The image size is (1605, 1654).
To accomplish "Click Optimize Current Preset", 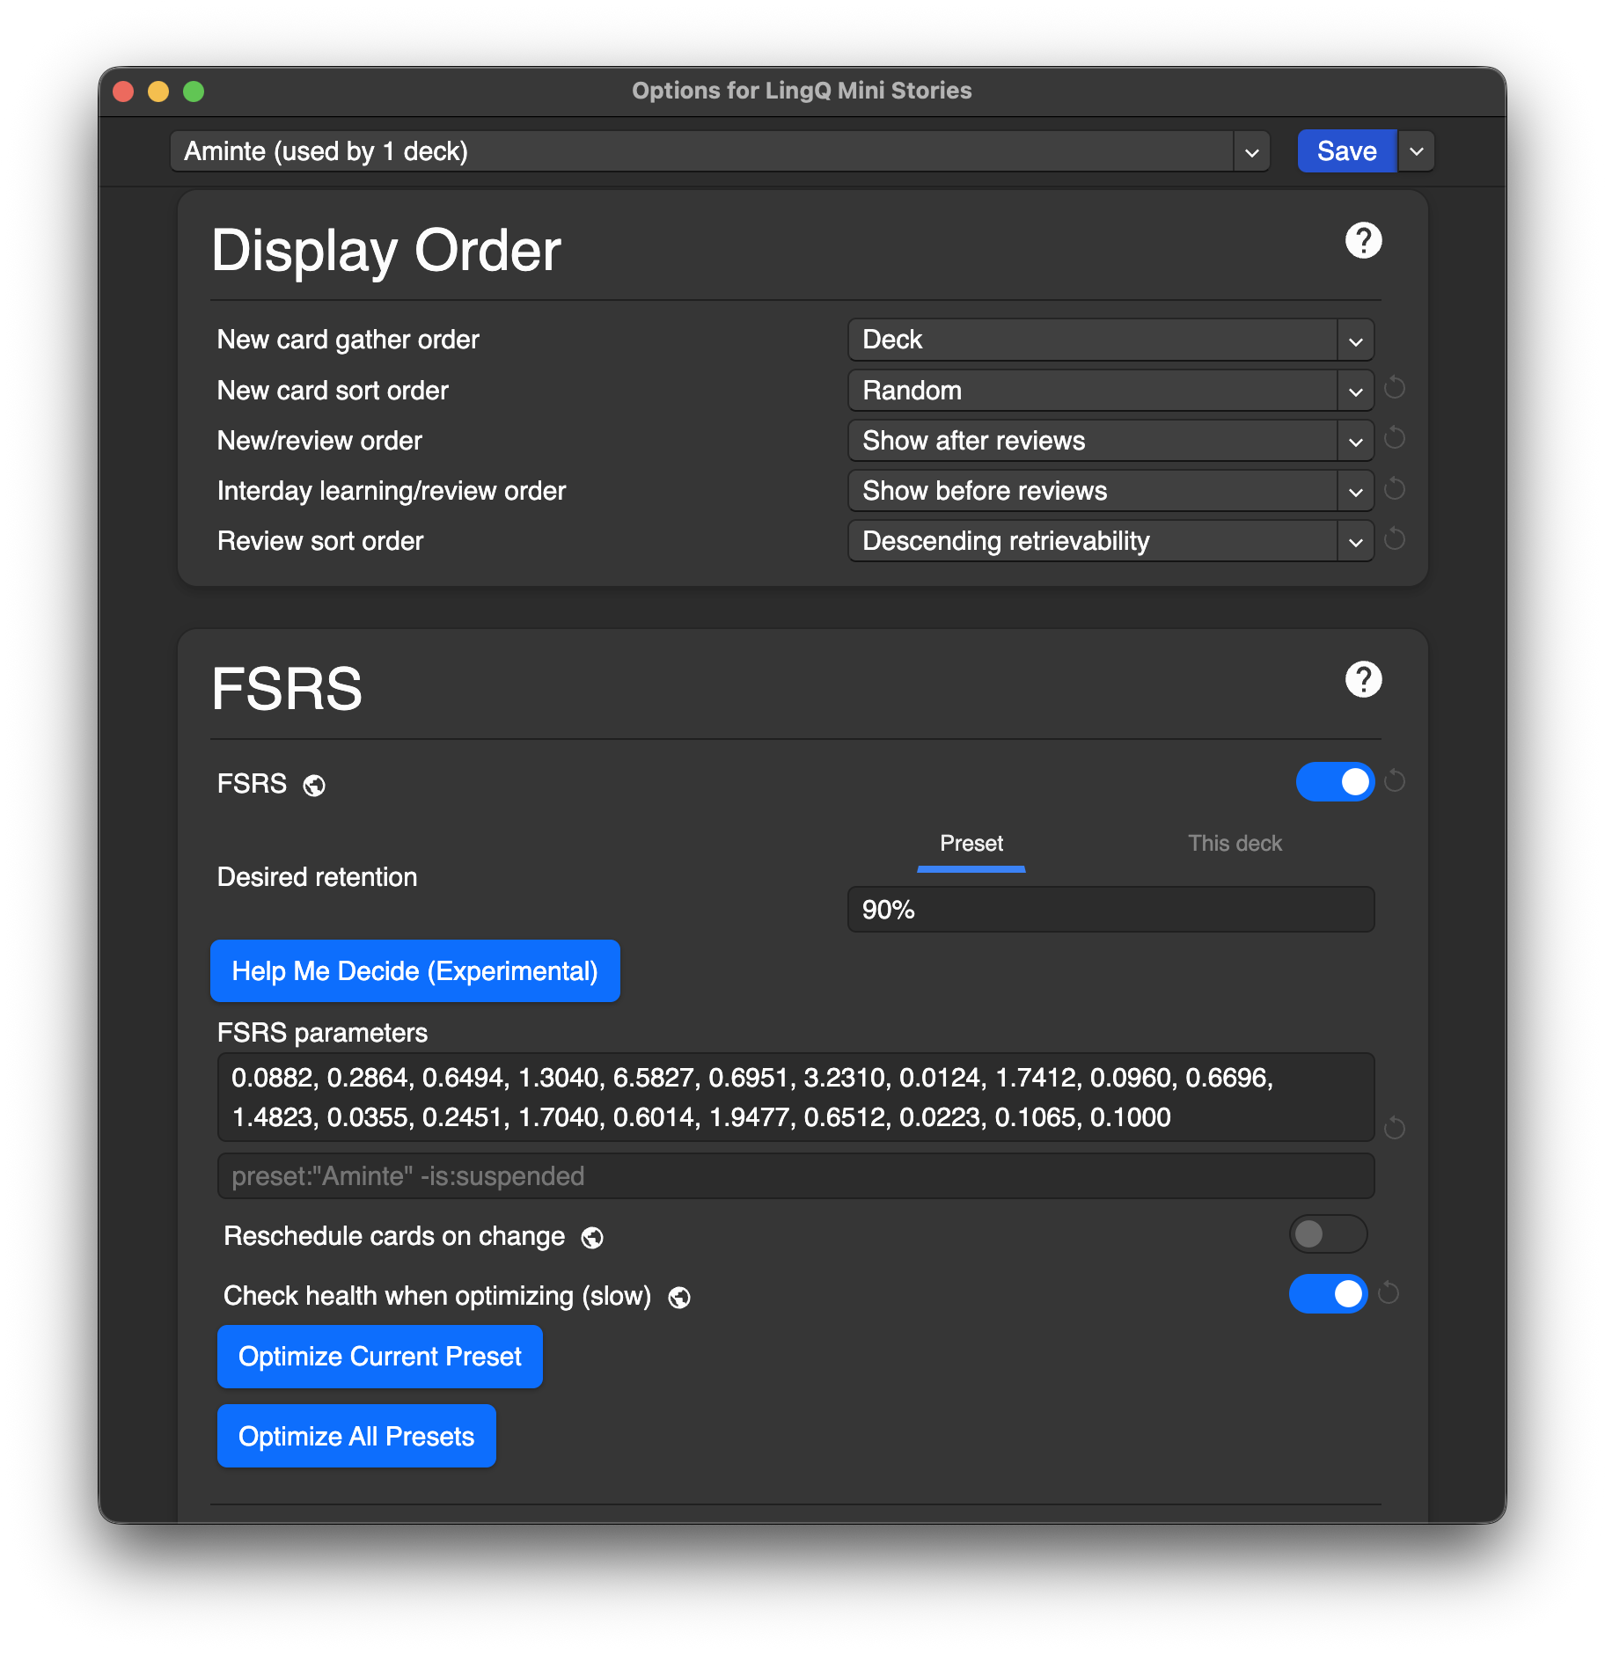I will [x=380, y=1357].
